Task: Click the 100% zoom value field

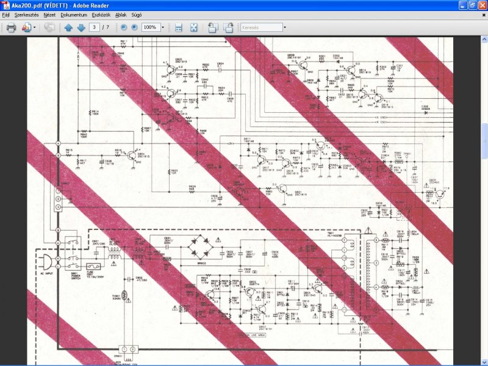Action: pyautogui.click(x=151, y=27)
